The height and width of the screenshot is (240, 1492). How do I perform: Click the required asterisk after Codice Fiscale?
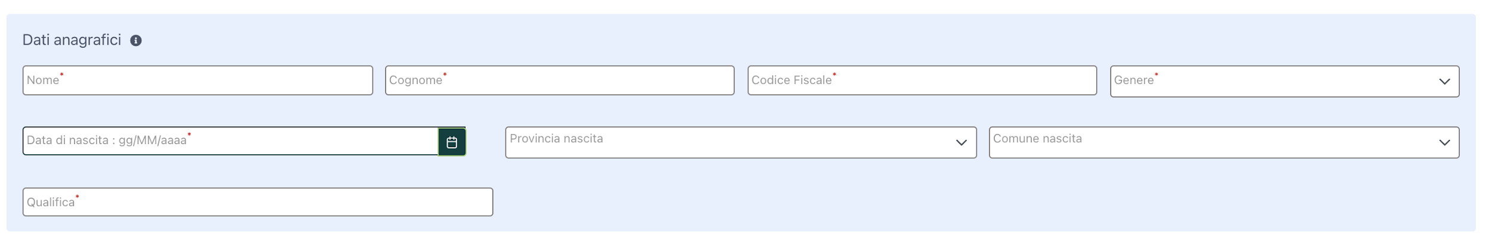834,75
